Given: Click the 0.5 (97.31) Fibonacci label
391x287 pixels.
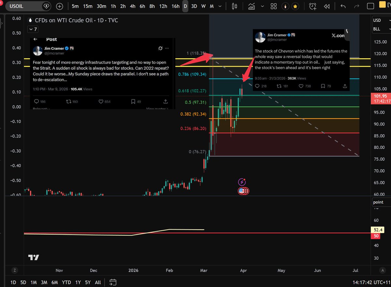Looking at the screenshot, I should point(195,102).
